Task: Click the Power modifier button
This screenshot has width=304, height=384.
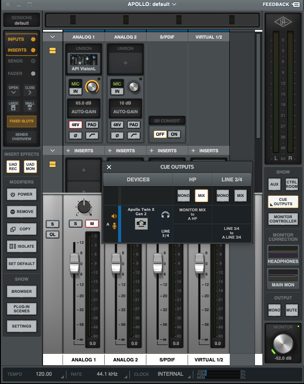Action: pyautogui.click(x=22, y=194)
